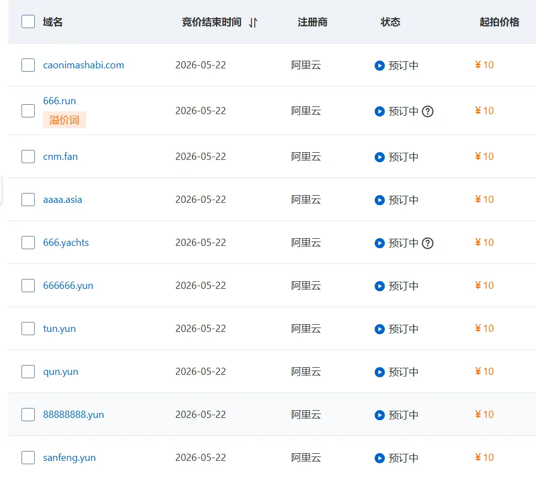This screenshot has height=478, width=536.
Task: Open the sanfeng.yun domain link
Action: coord(69,458)
